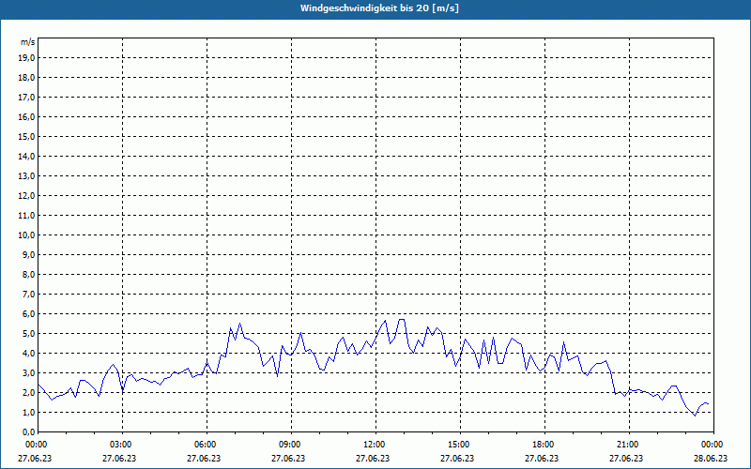Click the '11,0' y-axis label
The height and width of the screenshot is (469, 751).
pos(27,216)
